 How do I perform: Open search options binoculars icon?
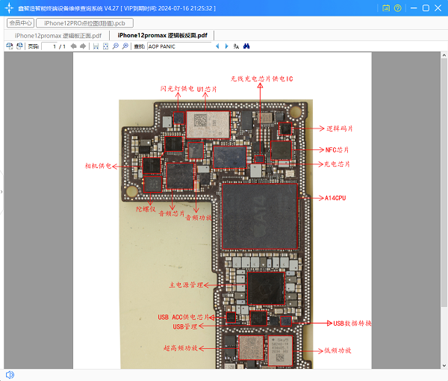pos(246,46)
